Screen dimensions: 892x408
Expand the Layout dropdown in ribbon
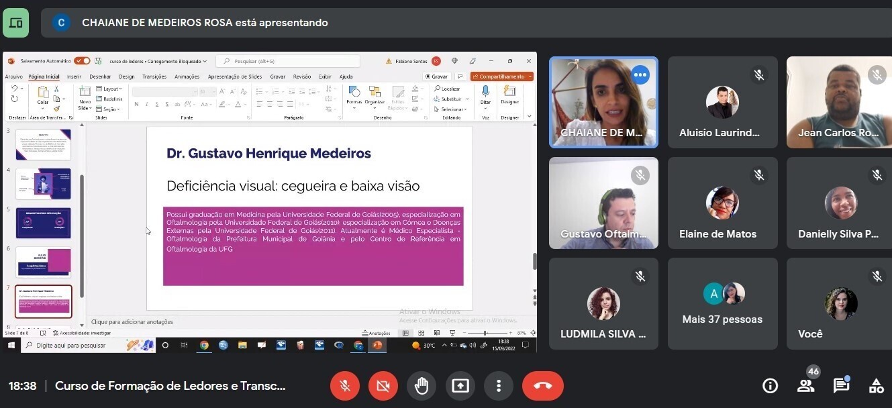[111, 89]
